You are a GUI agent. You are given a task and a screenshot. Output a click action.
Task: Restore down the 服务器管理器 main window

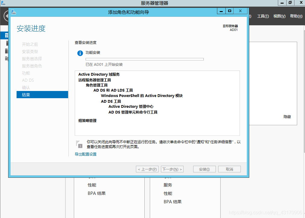point(290,3)
